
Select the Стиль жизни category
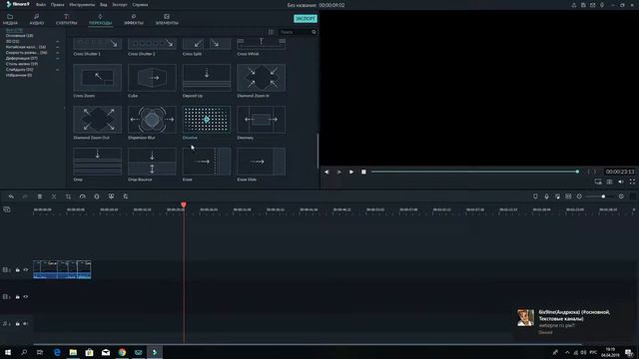[22, 64]
